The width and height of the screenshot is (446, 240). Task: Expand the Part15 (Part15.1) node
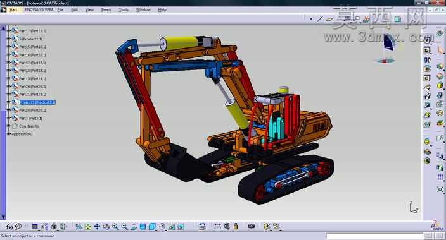pyautogui.click(x=8, y=47)
